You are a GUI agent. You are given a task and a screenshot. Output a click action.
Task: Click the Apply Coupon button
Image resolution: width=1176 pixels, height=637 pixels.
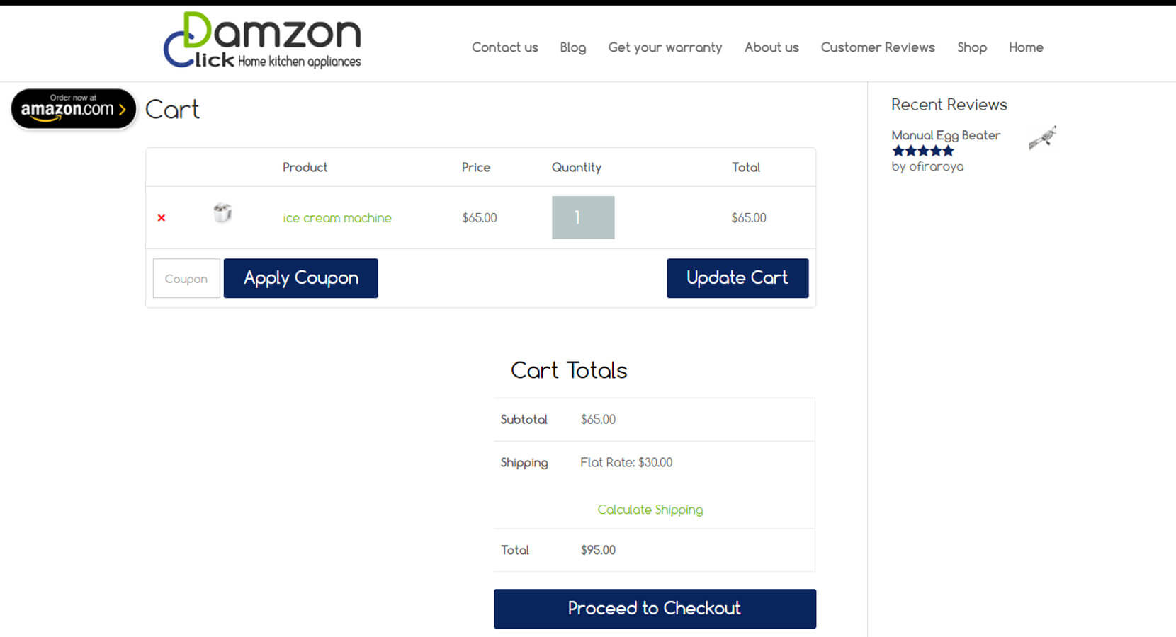pyautogui.click(x=301, y=278)
